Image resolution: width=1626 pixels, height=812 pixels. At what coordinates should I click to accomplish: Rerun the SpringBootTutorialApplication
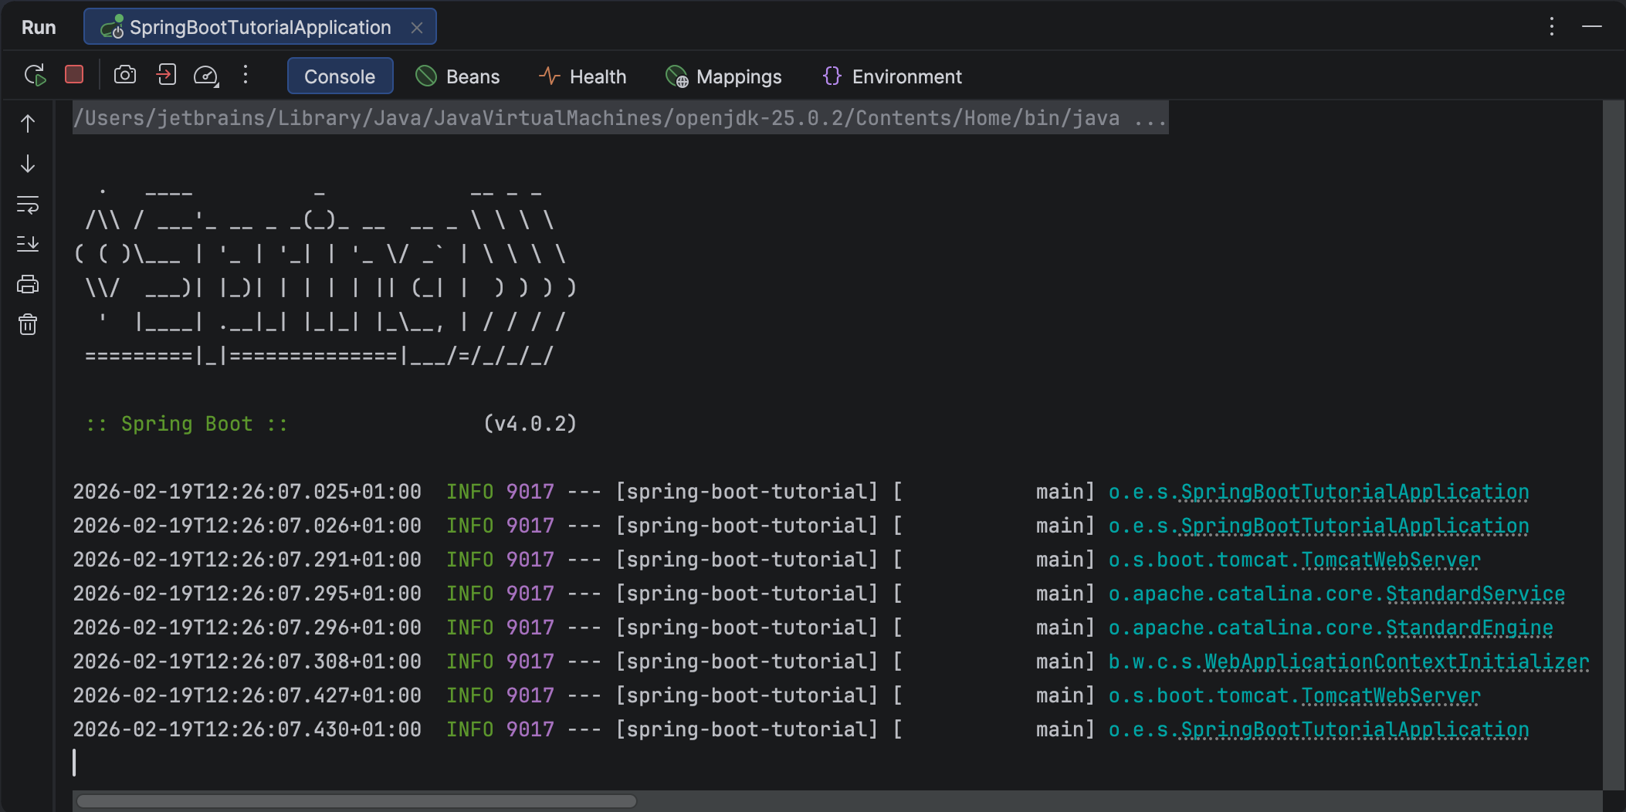pyautogui.click(x=35, y=75)
